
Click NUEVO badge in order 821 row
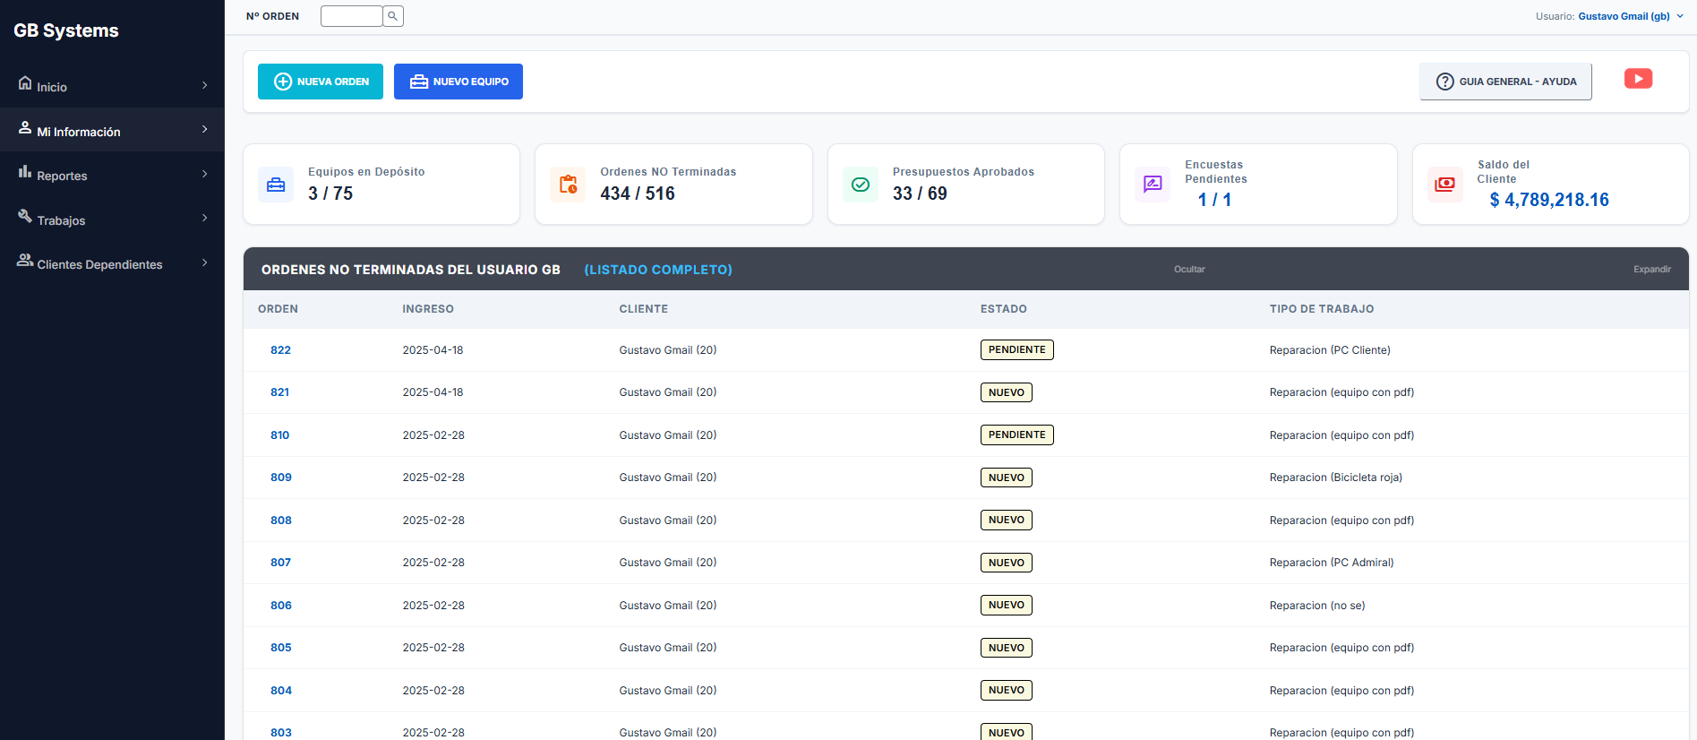coord(1006,392)
